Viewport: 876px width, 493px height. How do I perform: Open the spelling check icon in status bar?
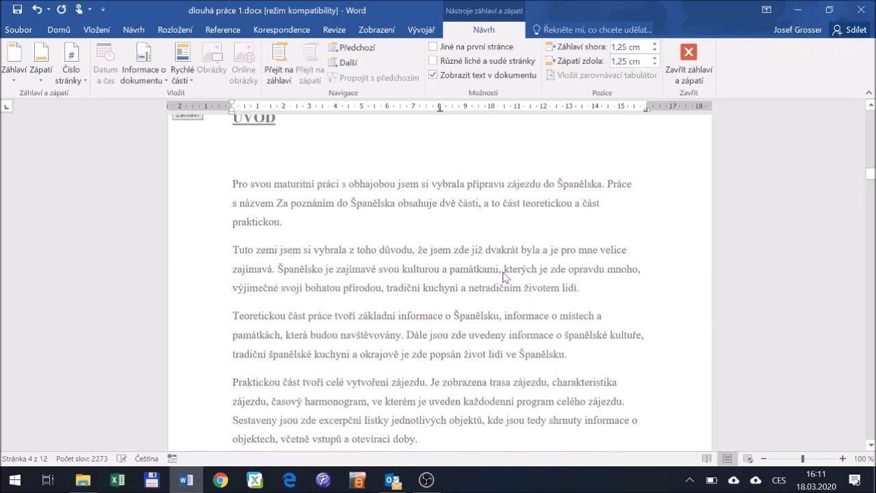[x=121, y=459]
